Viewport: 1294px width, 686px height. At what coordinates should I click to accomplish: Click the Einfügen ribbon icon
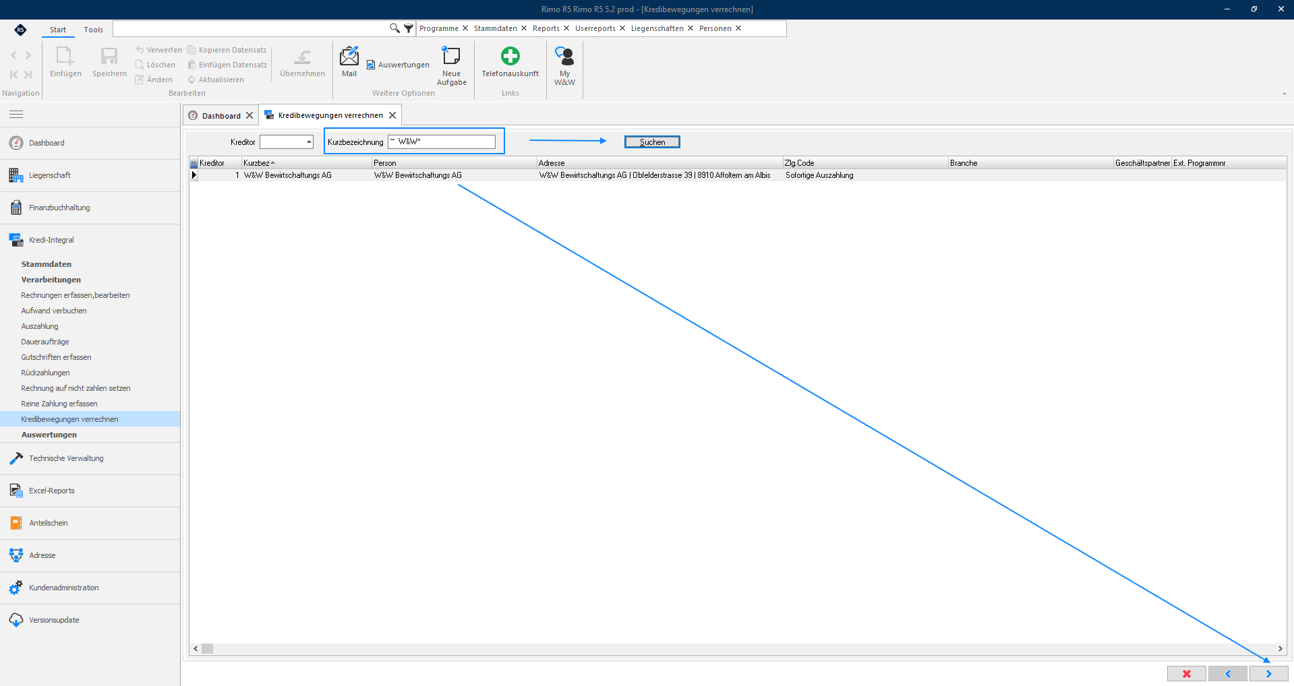tap(65, 62)
